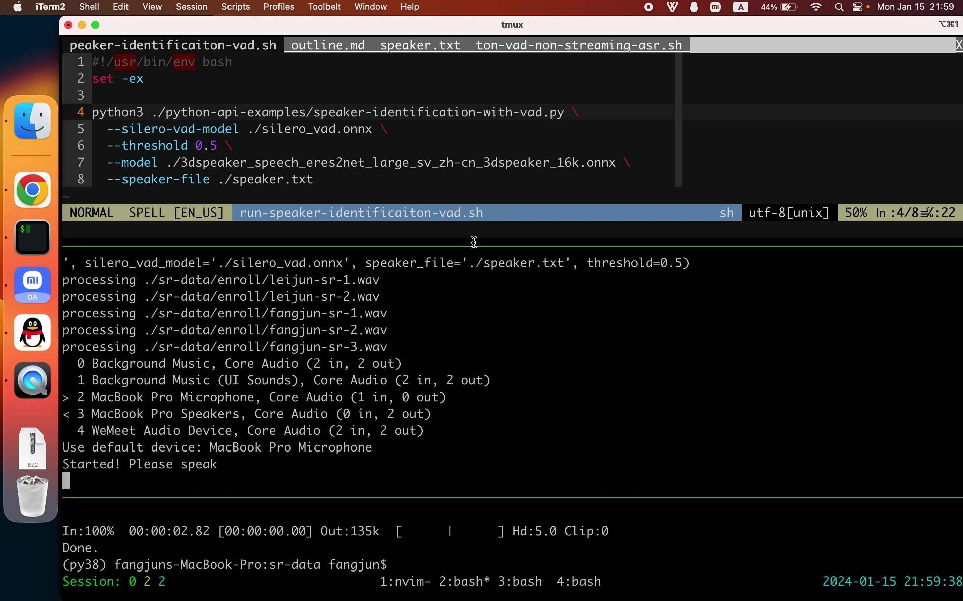This screenshot has height=601, width=963.
Task: Open the Edit menu
Action: point(120,7)
